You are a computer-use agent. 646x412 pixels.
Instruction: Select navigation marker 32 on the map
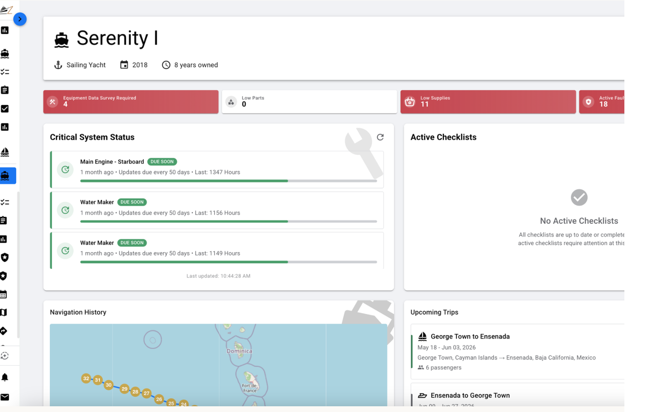pyautogui.click(x=86, y=378)
